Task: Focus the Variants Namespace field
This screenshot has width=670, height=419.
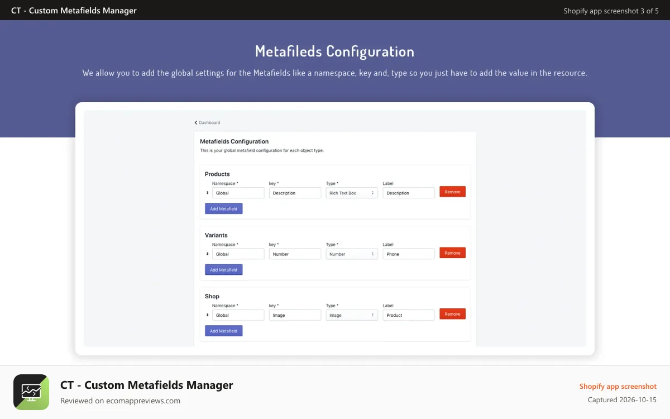Action: [x=238, y=254]
